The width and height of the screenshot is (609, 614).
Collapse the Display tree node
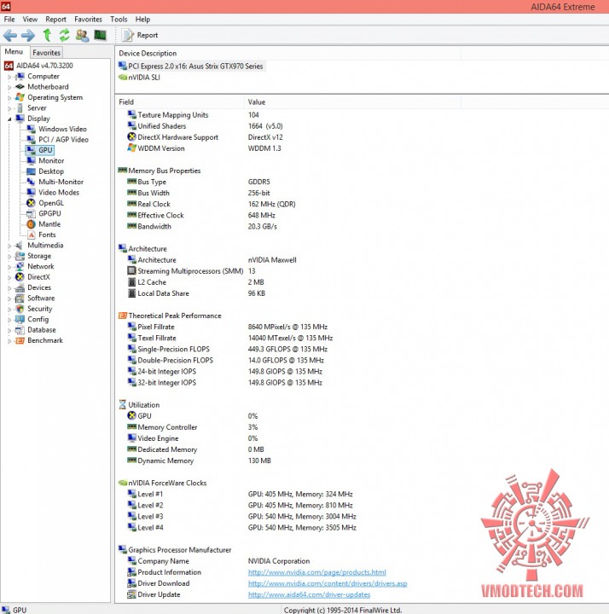click(9, 119)
